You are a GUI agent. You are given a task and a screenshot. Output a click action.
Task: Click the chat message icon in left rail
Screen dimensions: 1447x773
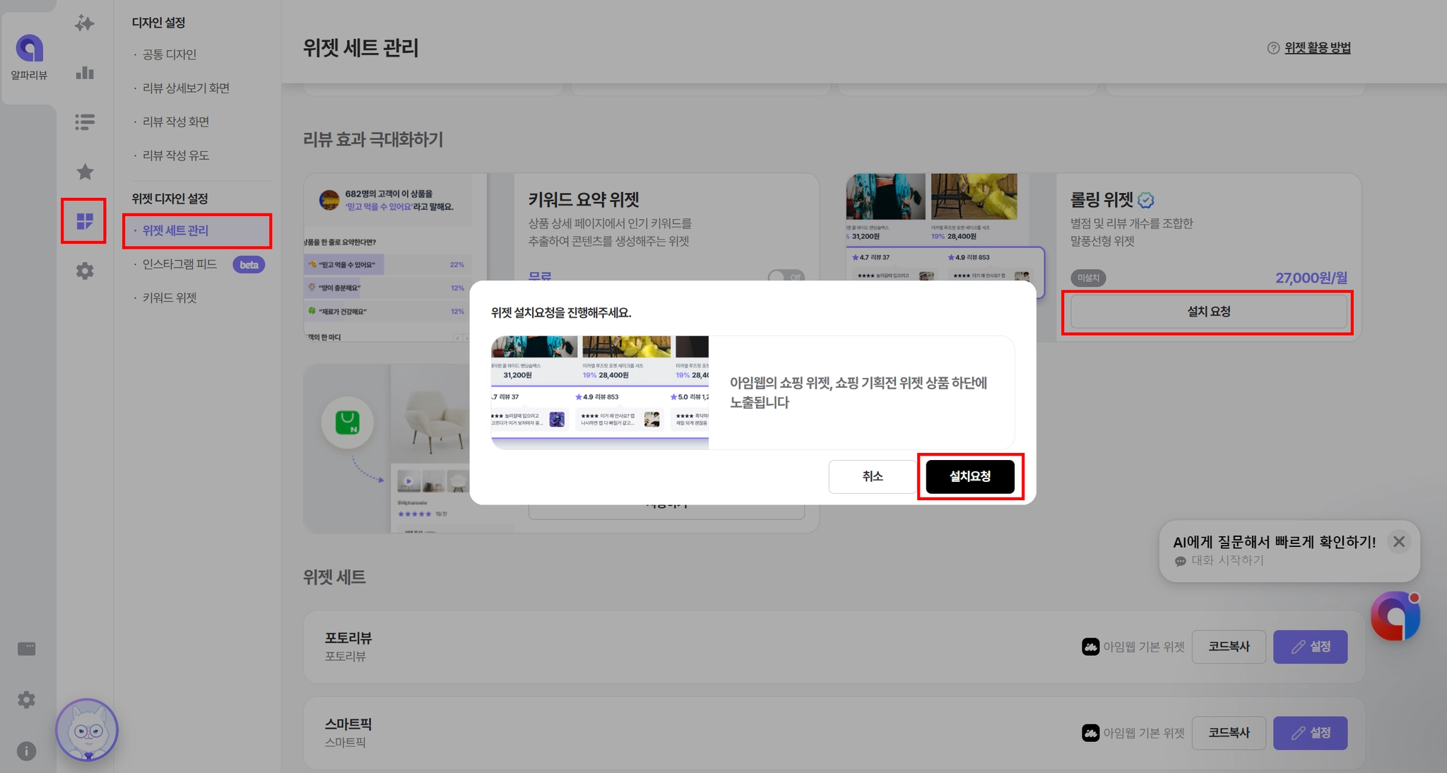pyautogui.click(x=26, y=649)
